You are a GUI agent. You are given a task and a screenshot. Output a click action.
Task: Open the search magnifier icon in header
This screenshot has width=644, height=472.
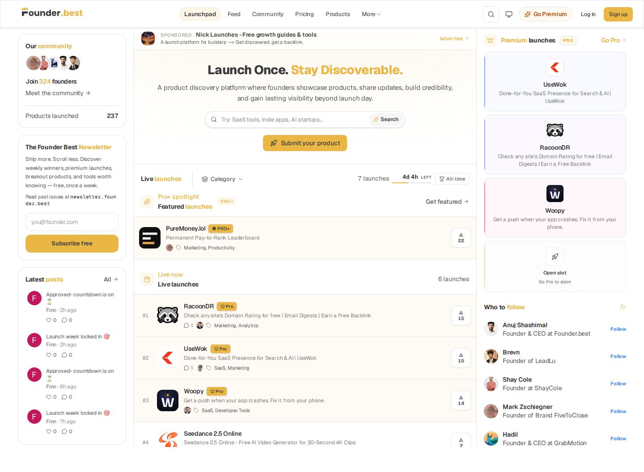point(491,14)
